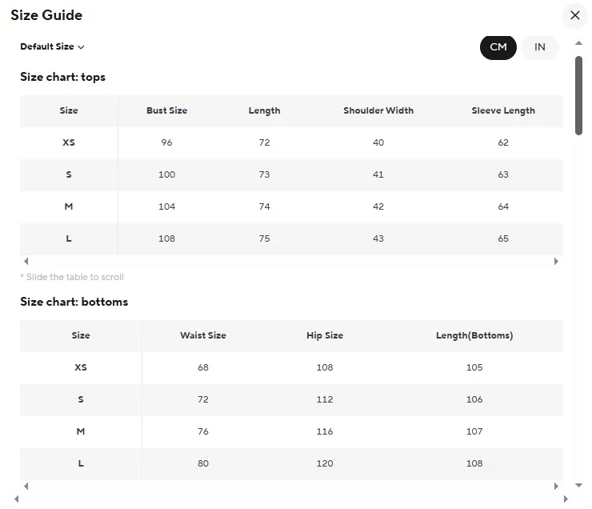This screenshot has height=509, width=592.
Task: Switch units to IN
Action: click(x=540, y=47)
